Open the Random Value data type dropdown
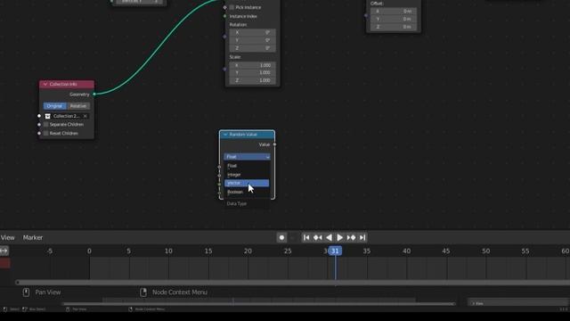Viewport: 570px width, 321px height. pyautogui.click(x=247, y=157)
